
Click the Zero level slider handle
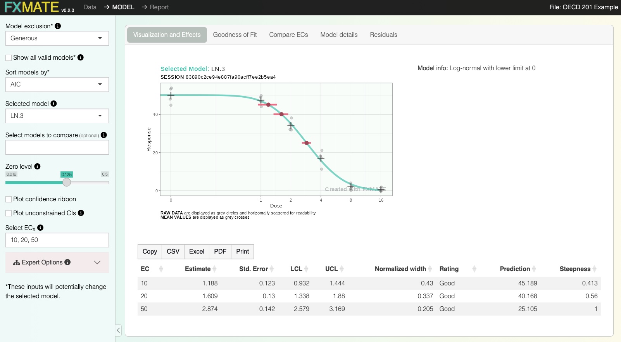67,182
